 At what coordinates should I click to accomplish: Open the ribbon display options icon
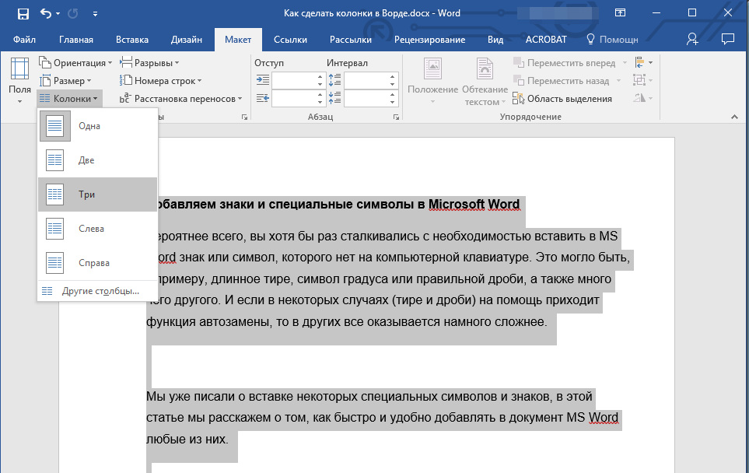(x=621, y=13)
